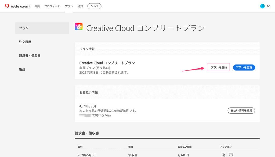The image size is (275, 157).
Task: View the receipt via the eye icon
Action: pyautogui.click(x=223, y=155)
